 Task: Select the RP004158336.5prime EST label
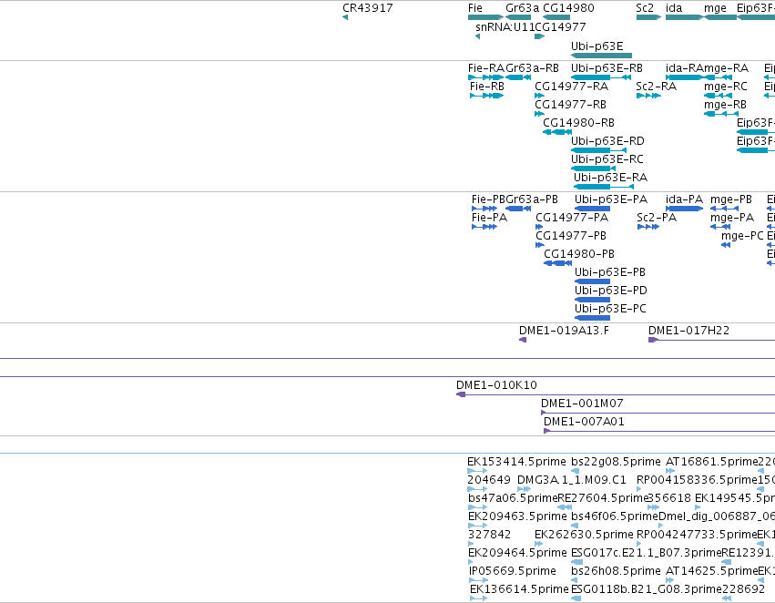click(x=697, y=480)
